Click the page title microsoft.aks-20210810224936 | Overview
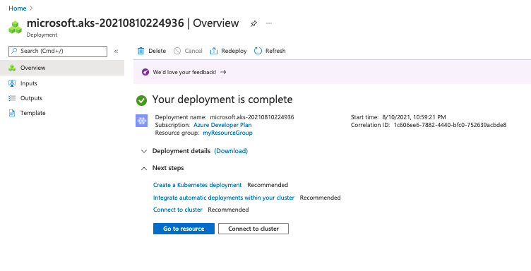 133,23
